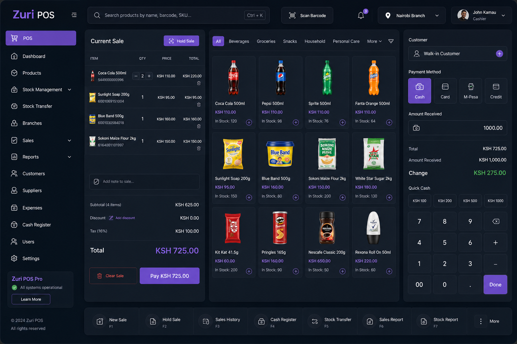This screenshot has width=517, height=344.
Task: Focus the product search field
Action: pos(178,15)
